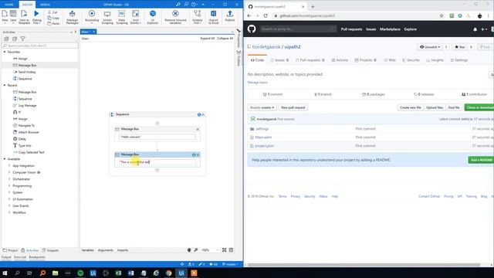Open Main.xaml file link on GitHub
494x278 pixels.
(263, 137)
